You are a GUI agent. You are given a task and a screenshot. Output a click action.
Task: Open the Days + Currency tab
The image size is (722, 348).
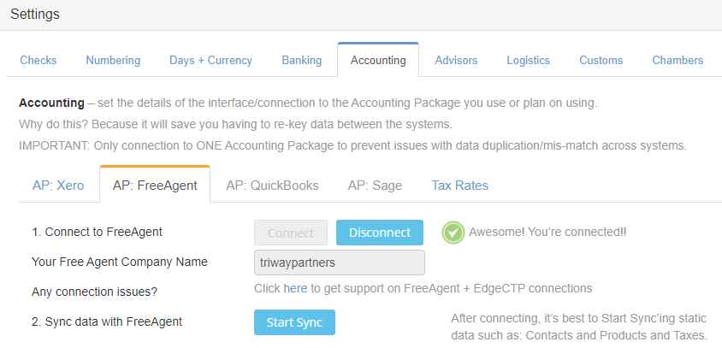(x=211, y=61)
